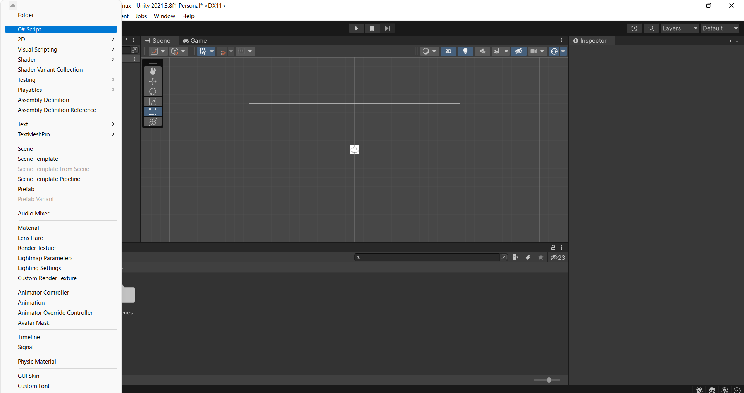
Task: Click the cache server stack icon in status bar
Action: click(x=712, y=390)
